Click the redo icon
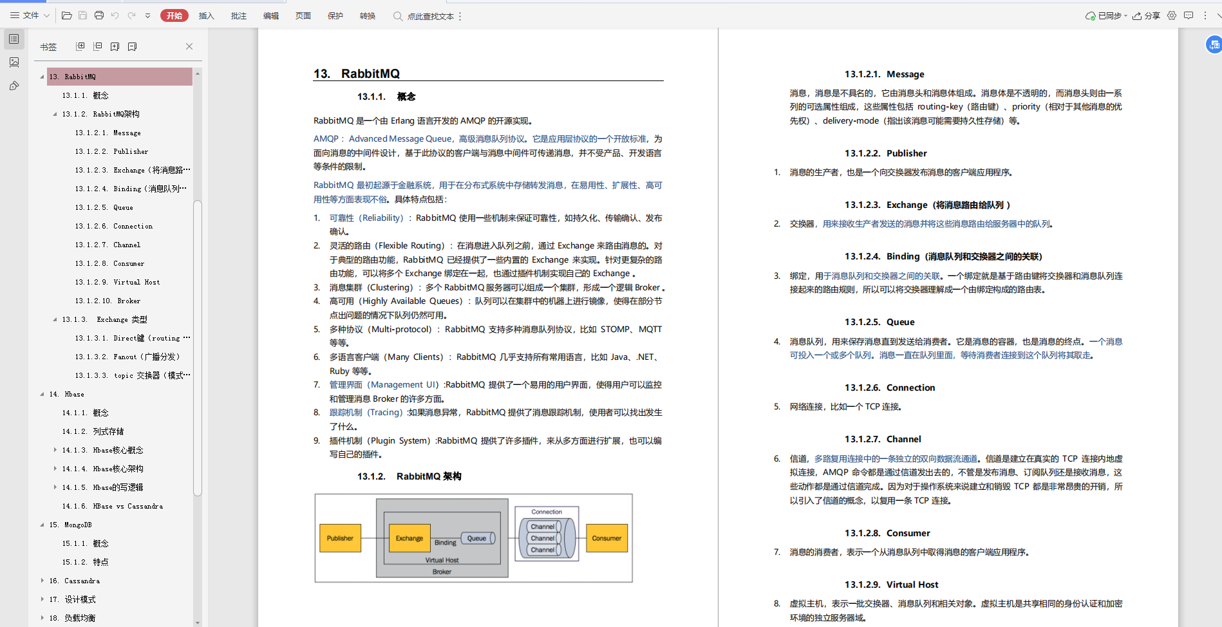Viewport: 1222px width, 627px height. (132, 15)
